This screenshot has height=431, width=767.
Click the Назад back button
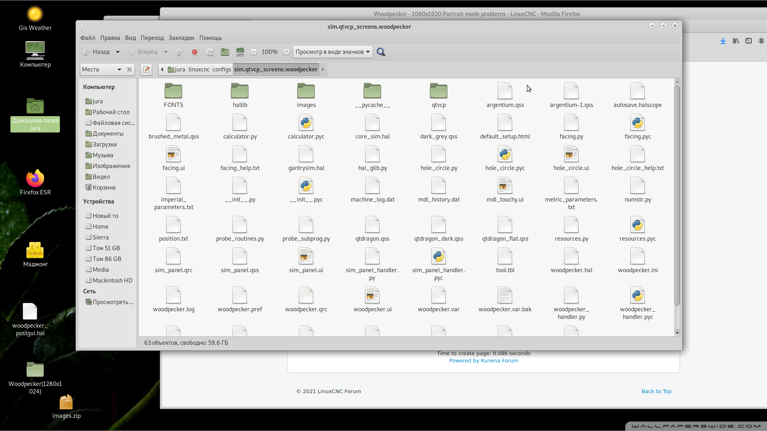point(96,52)
